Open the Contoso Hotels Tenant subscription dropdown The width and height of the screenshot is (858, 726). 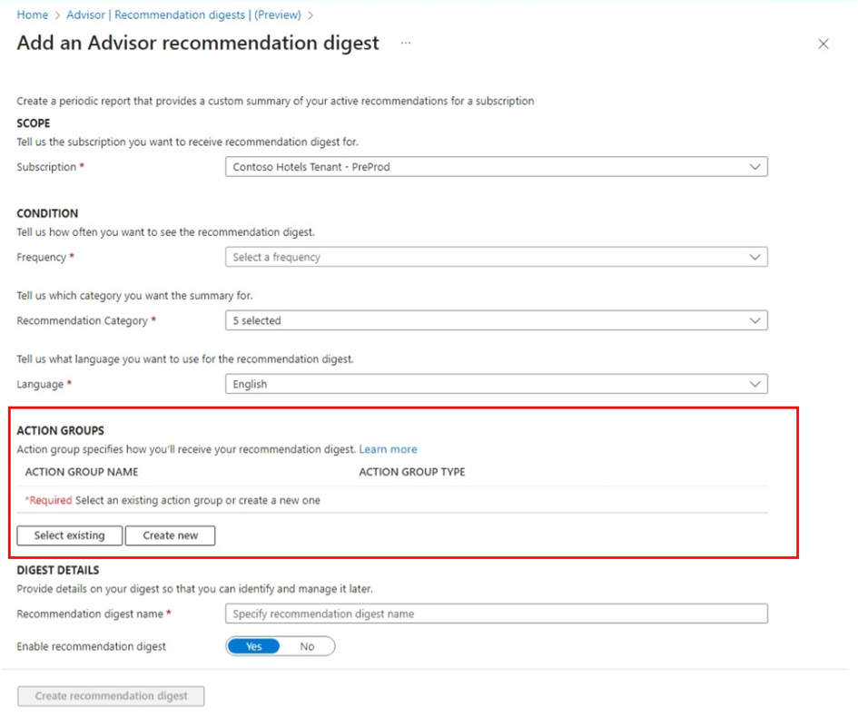pyautogui.click(x=497, y=167)
